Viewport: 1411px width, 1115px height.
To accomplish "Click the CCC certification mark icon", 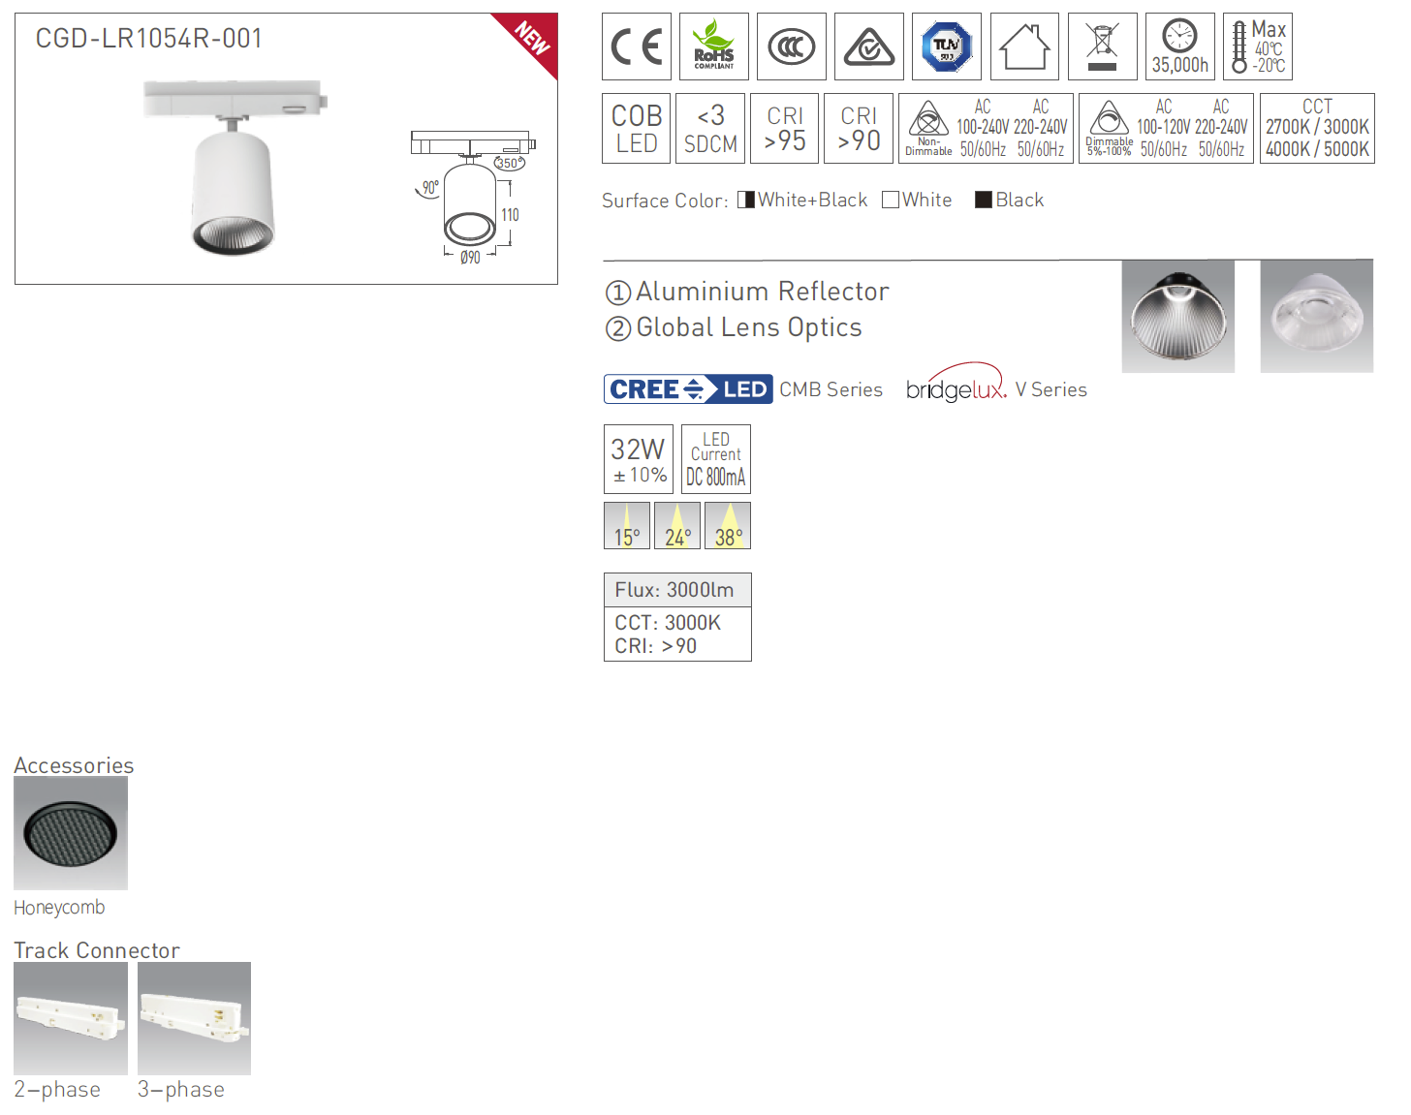I will click(x=792, y=46).
